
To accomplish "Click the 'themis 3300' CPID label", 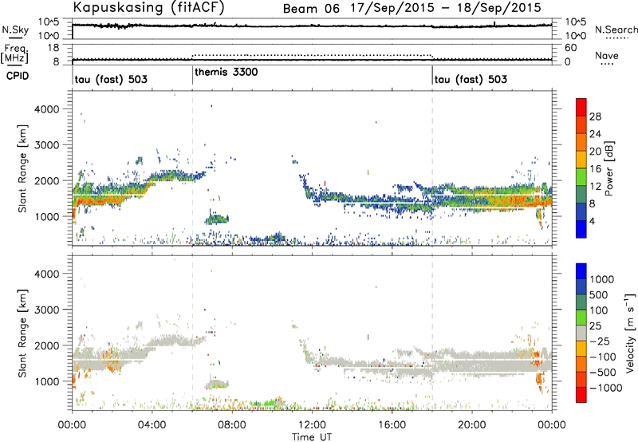I will tap(226, 73).
